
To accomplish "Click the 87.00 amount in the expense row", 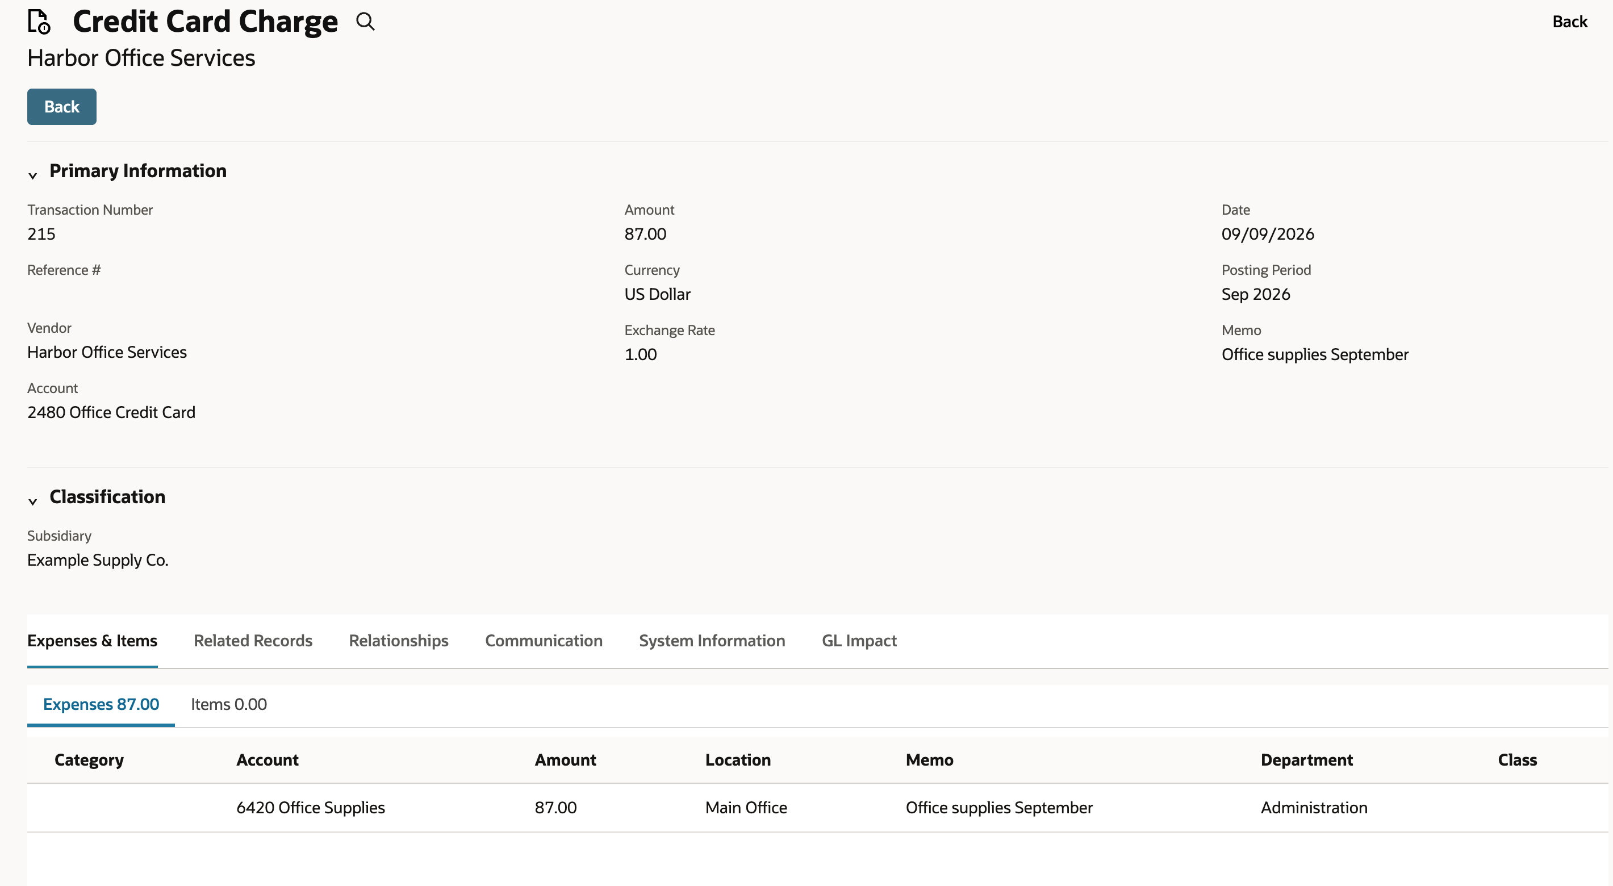I will click(555, 808).
